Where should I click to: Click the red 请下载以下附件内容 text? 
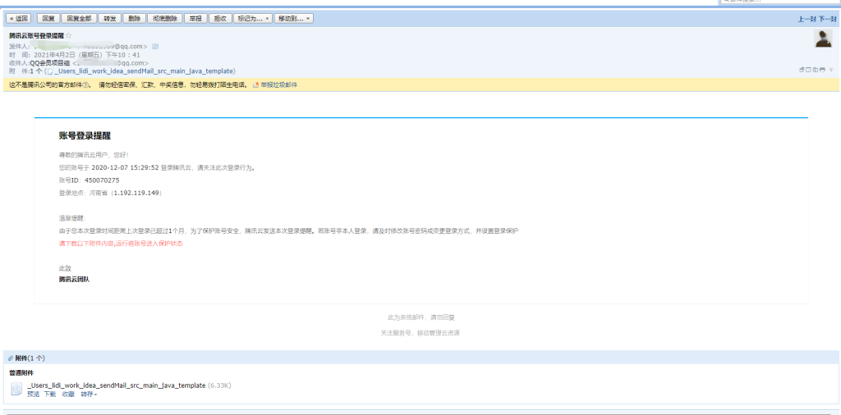click(121, 244)
